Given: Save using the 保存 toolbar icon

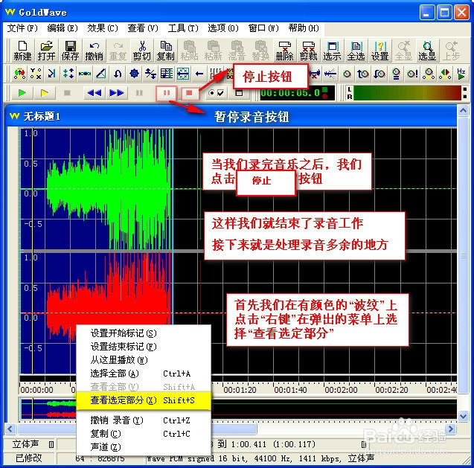Looking at the screenshot, I should point(70,51).
